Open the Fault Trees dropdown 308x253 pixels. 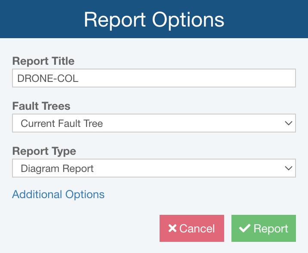154,123
